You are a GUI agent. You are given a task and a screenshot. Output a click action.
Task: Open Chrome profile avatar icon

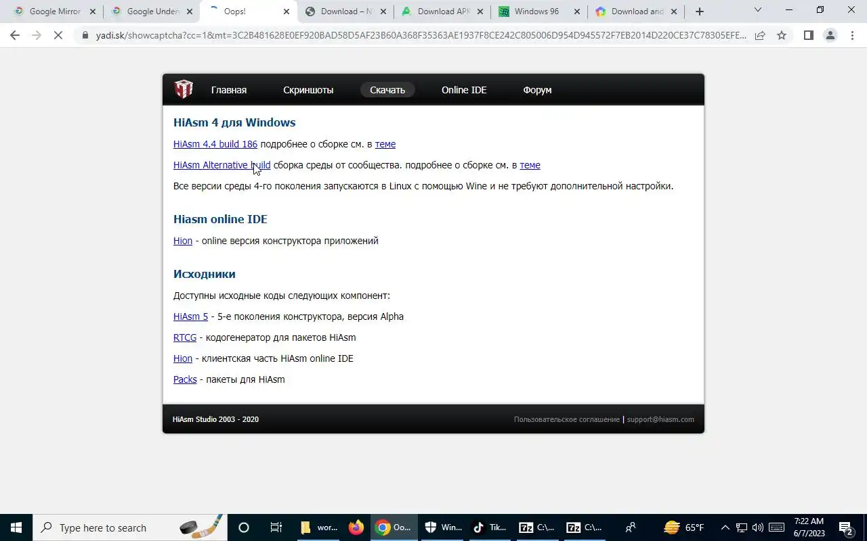830,35
